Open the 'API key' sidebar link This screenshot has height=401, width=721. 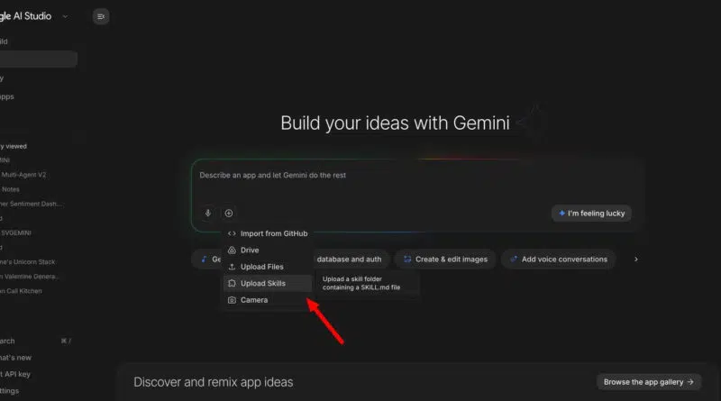point(15,374)
